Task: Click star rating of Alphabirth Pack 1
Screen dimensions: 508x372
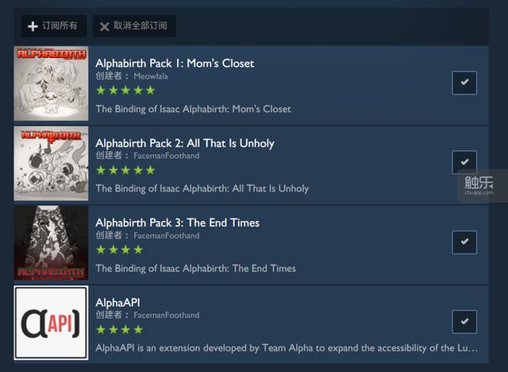Action: 125,90
